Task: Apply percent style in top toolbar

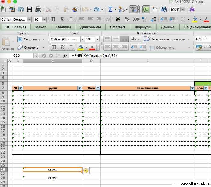Action: point(127,19)
